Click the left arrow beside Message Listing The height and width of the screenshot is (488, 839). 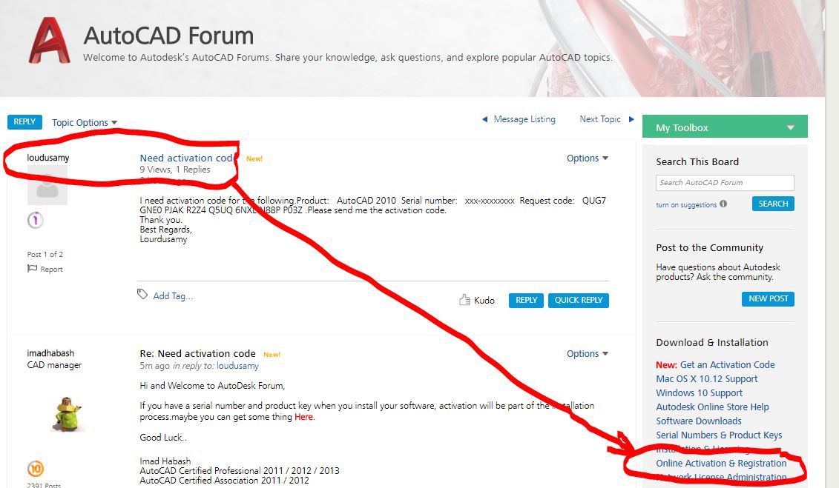tap(484, 119)
